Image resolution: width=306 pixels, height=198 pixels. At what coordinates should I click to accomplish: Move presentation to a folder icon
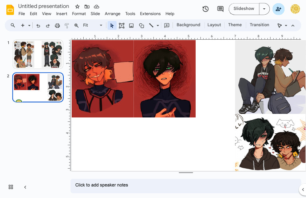coord(87,7)
